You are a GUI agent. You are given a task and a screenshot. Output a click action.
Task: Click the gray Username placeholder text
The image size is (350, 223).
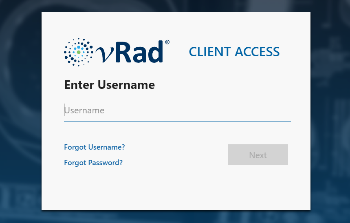tap(84, 110)
